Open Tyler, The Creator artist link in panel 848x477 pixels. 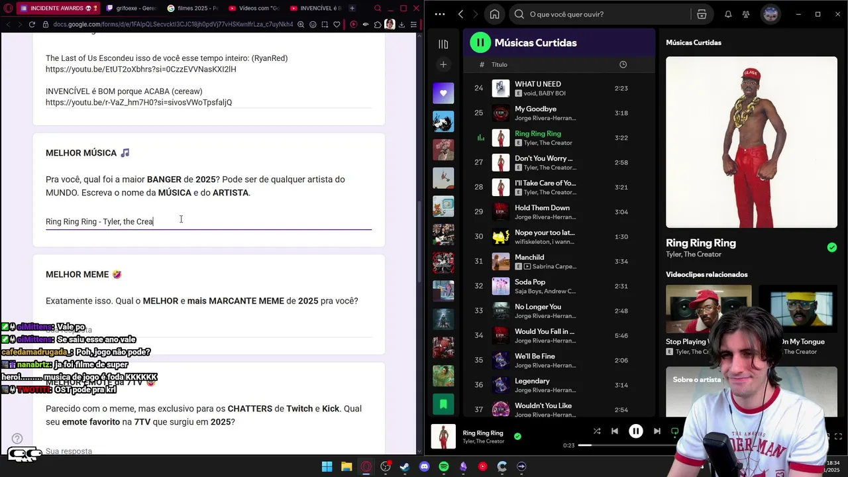click(694, 254)
